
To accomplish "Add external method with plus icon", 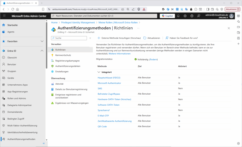I will 99,38.
